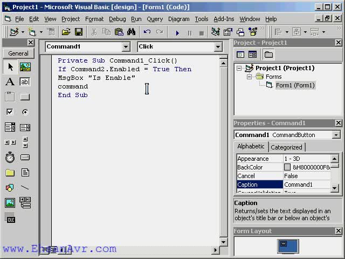Select the OptionButton control tool
The image size is (345, 259).
pyautogui.click(x=25, y=112)
